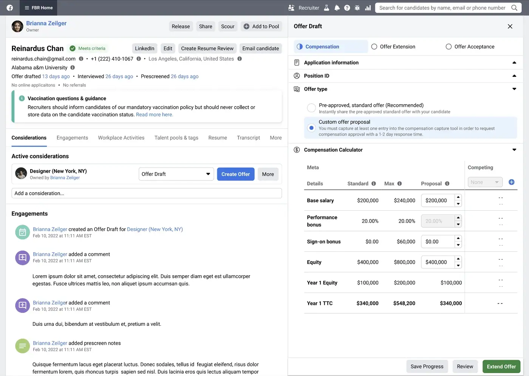Open the Offer Draft status dropdown
The width and height of the screenshot is (529, 376).
coord(176,174)
